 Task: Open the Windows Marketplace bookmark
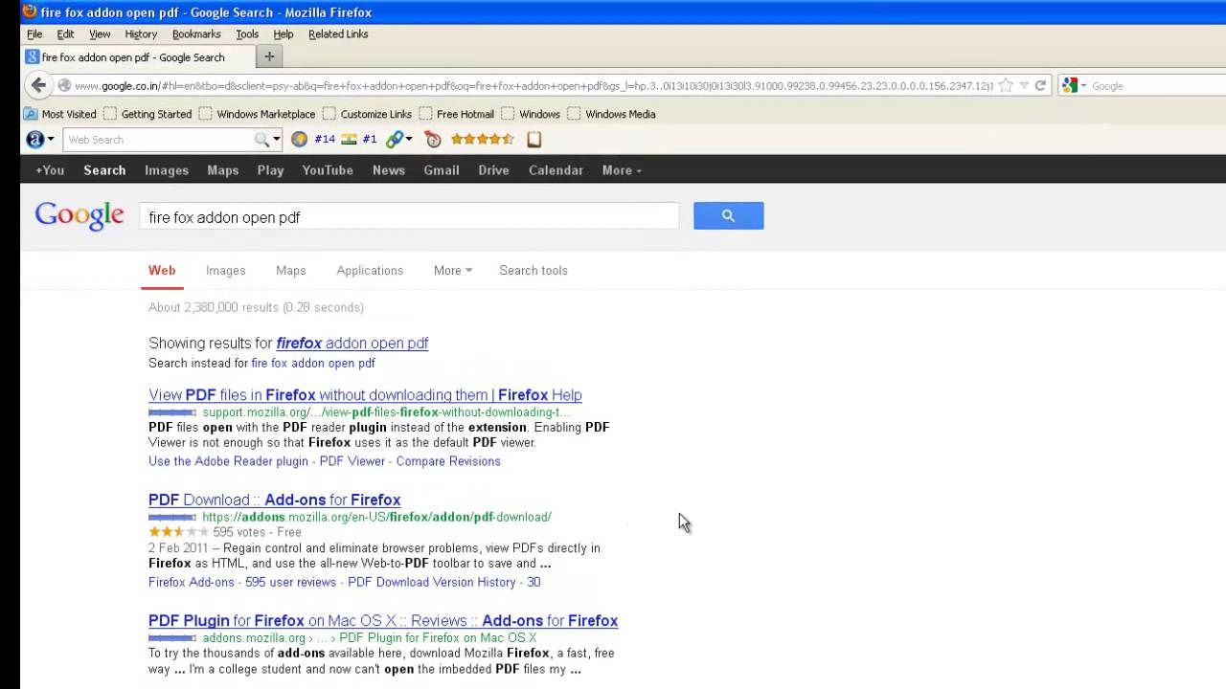tap(257, 114)
